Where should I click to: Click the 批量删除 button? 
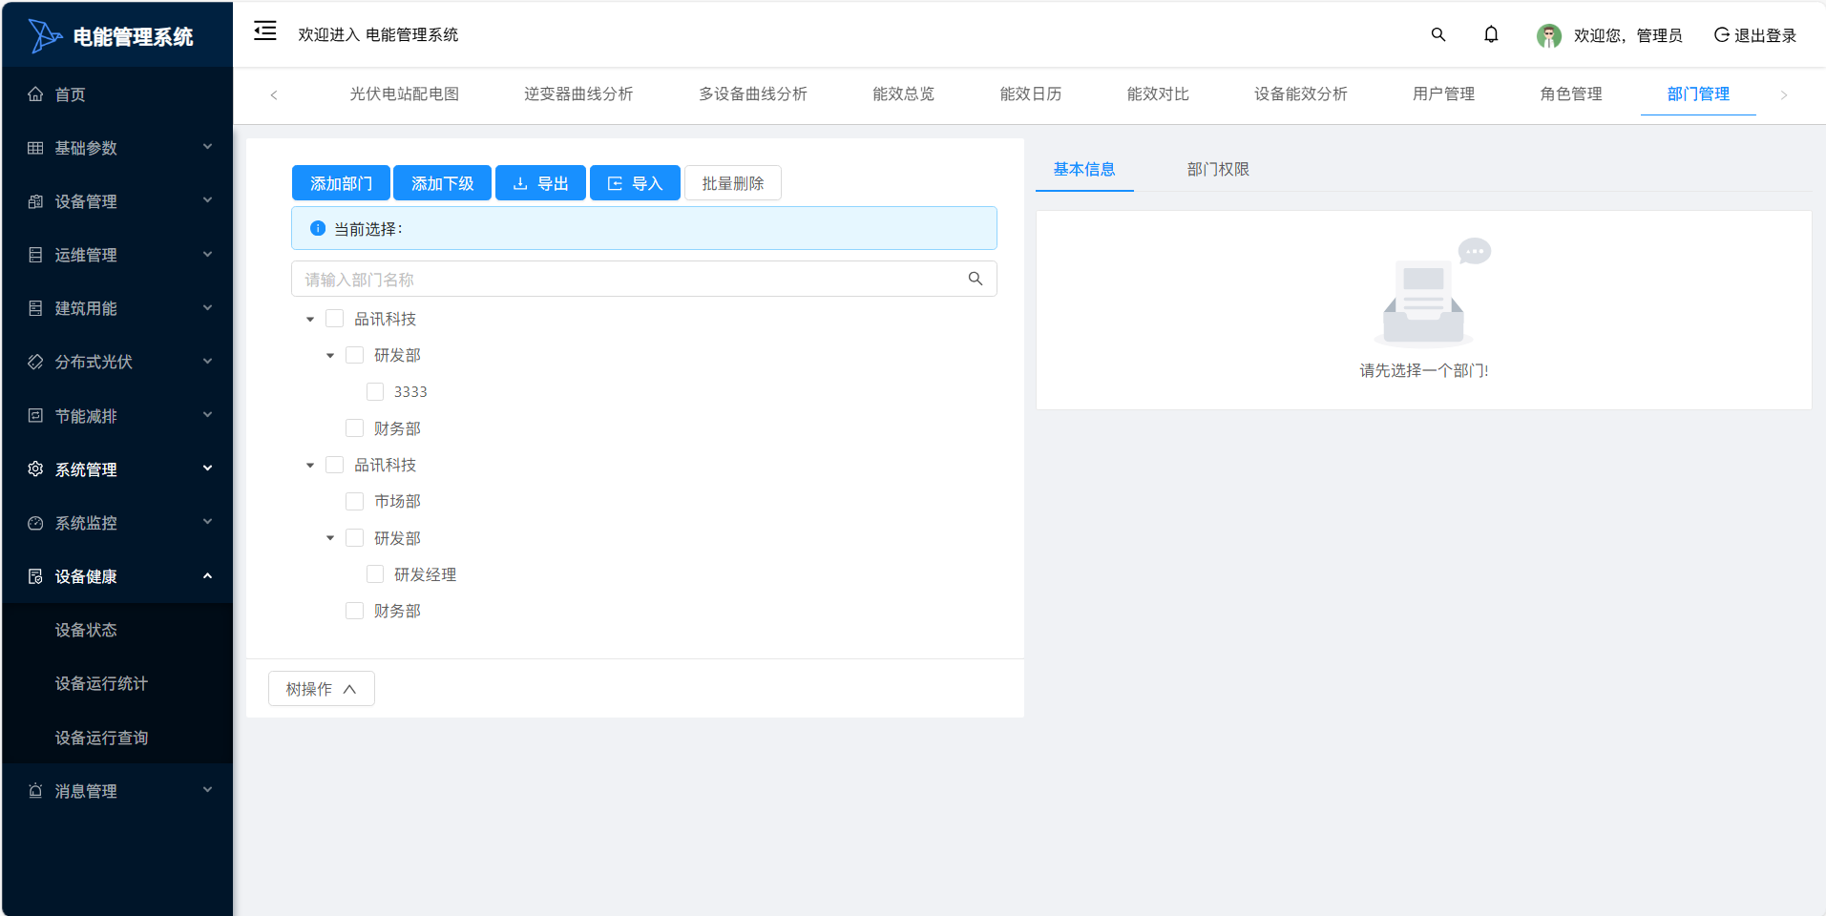coord(733,183)
